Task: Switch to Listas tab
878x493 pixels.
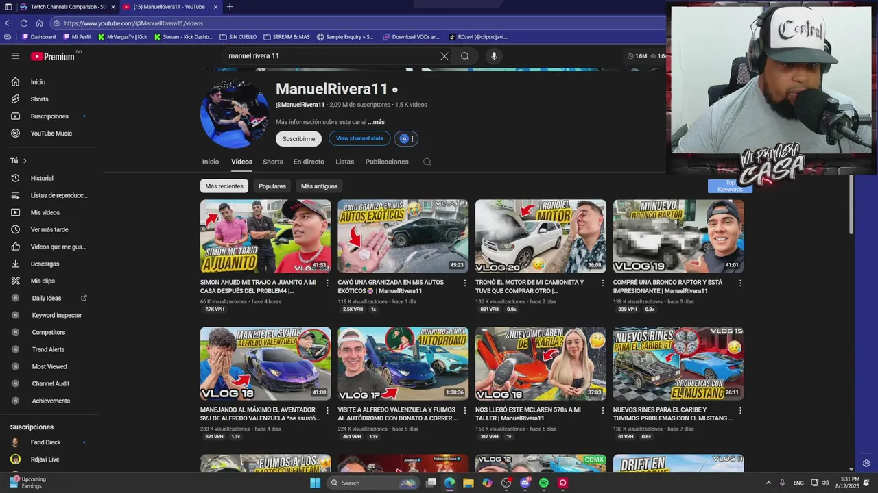Action: coord(345,162)
